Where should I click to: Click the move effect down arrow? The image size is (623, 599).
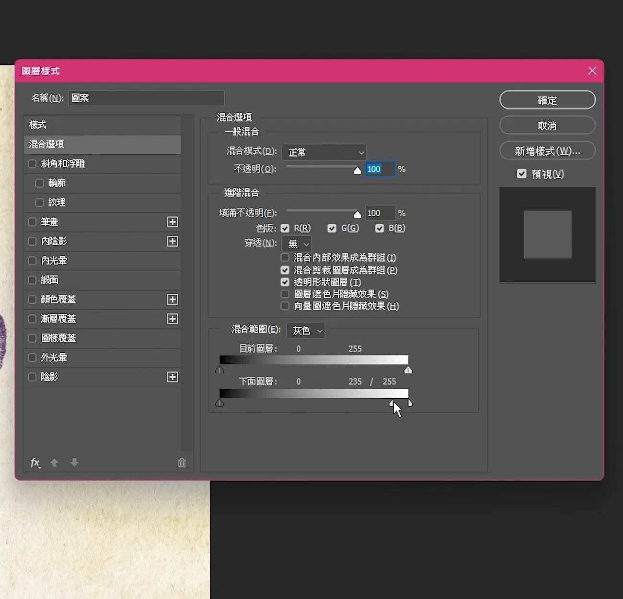(74, 462)
